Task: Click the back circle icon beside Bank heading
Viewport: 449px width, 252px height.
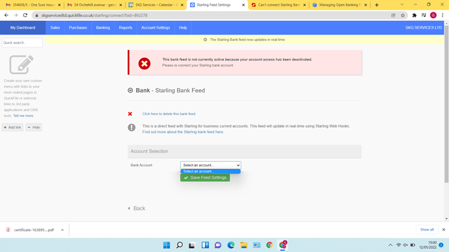Action: (130, 90)
